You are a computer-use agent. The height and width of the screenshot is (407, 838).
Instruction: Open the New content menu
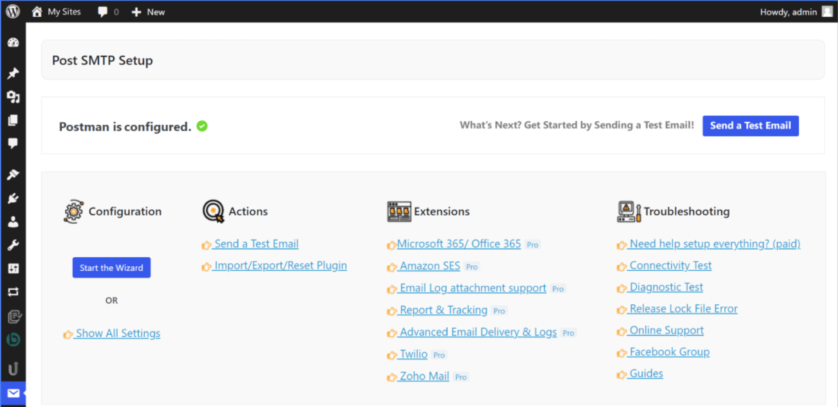point(148,12)
